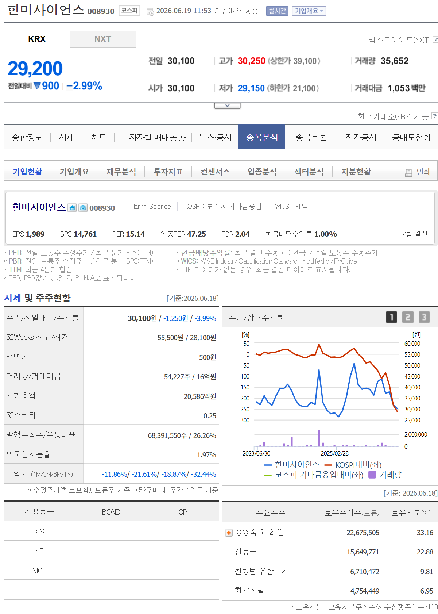The width and height of the screenshot is (438, 614).
Task: Click the 킬링턴 유한회사 shareholder row
Action: [330, 571]
